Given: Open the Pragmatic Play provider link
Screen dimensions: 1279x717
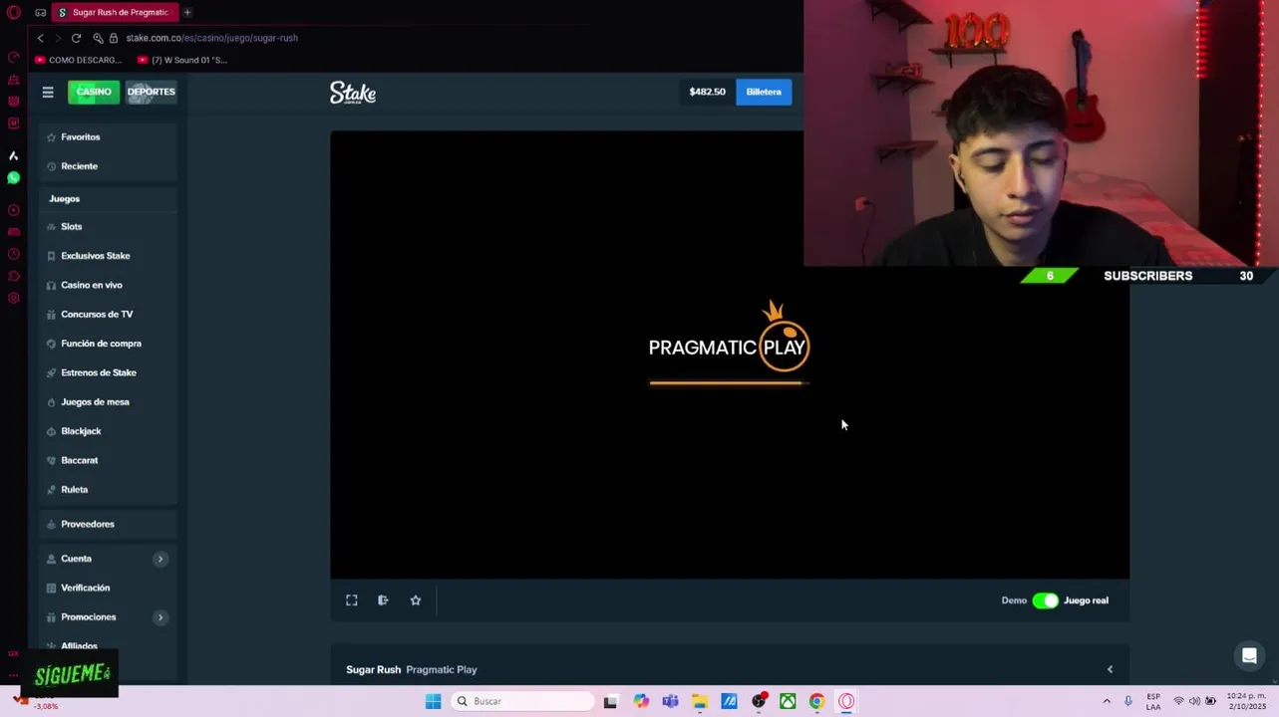Looking at the screenshot, I should click(x=442, y=670).
